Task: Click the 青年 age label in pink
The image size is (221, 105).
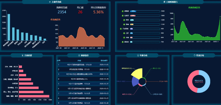Action: coord(127,94)
